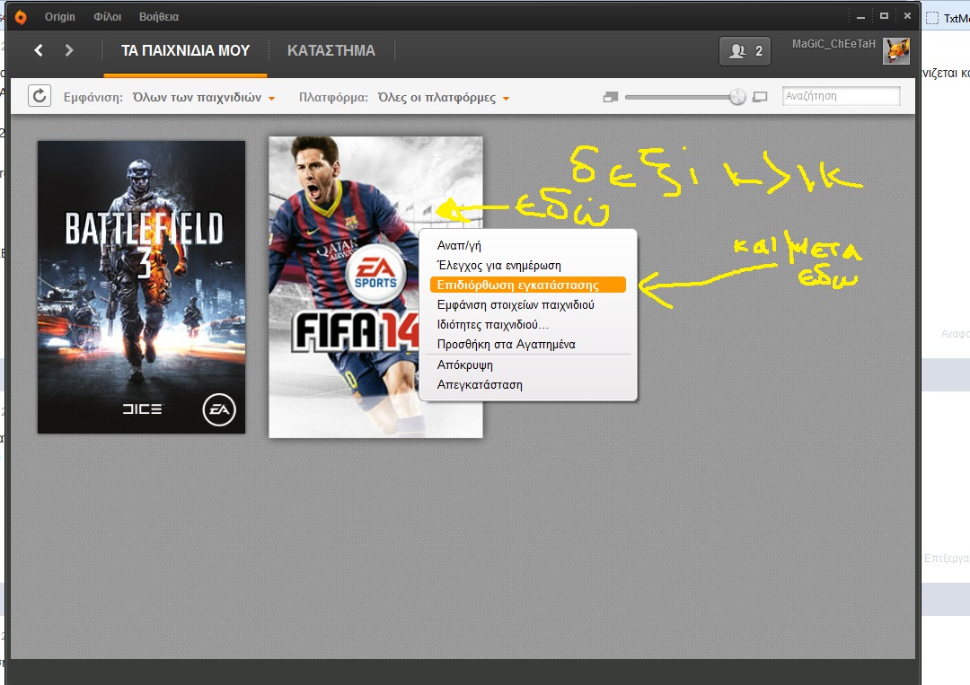Refresh the game library

(40, 96)
